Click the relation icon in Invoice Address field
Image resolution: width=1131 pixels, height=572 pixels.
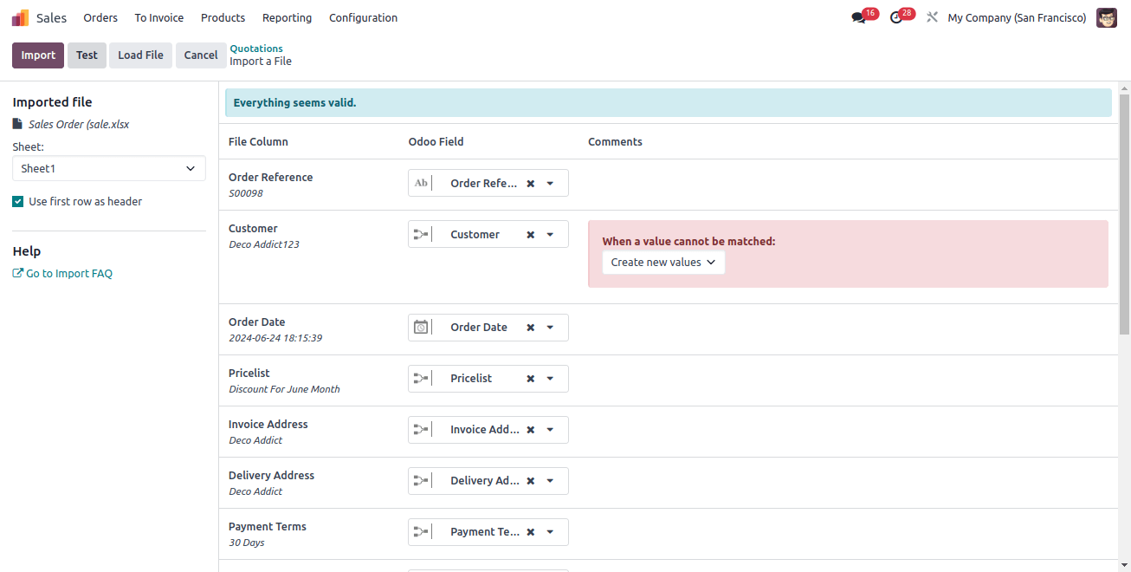[x=421, y=429]
